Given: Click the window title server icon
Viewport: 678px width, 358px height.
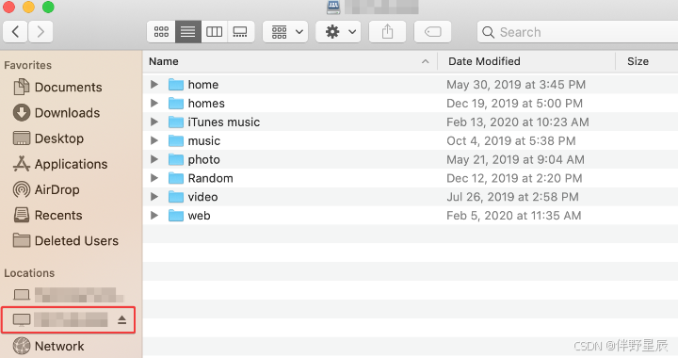Looking at the screenshot, I should pyautogui.click(x=333, y=7).
